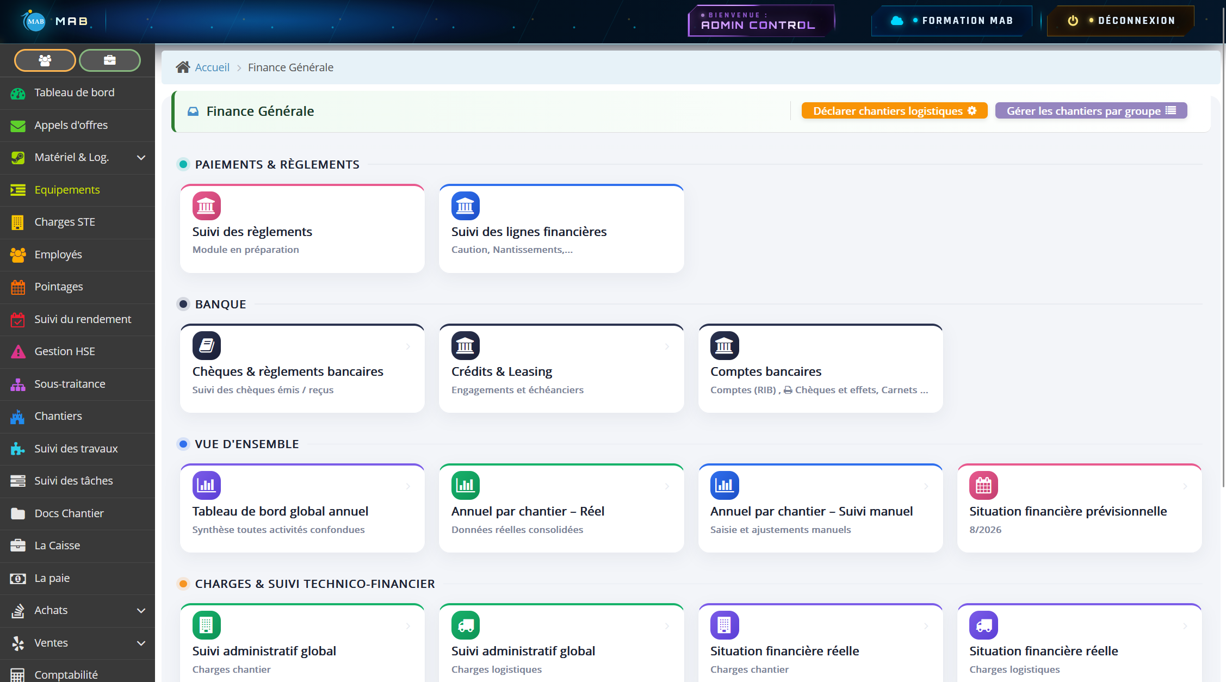Viewport: 1226px width, 682px height.
Task: Click the purple chart icon of Tableau de bord global annuel
Action: point(207,485)
